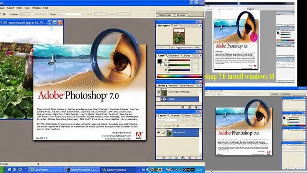Hide the Background layer using the eye icon
Screen dimensions: 307x173
click(x=159, y=133)
